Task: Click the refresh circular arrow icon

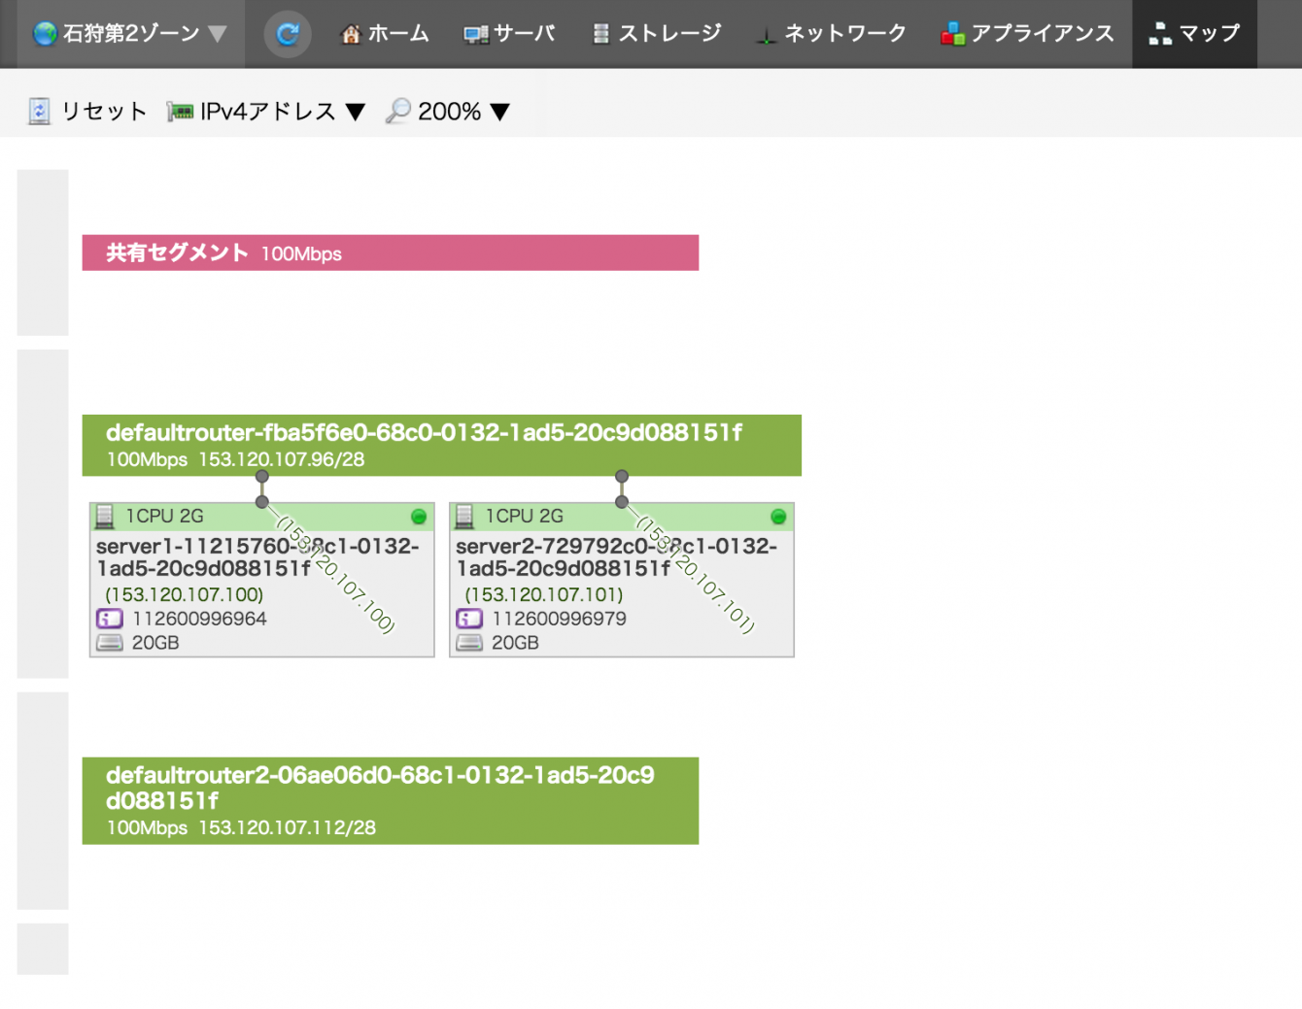Action: 288,34
